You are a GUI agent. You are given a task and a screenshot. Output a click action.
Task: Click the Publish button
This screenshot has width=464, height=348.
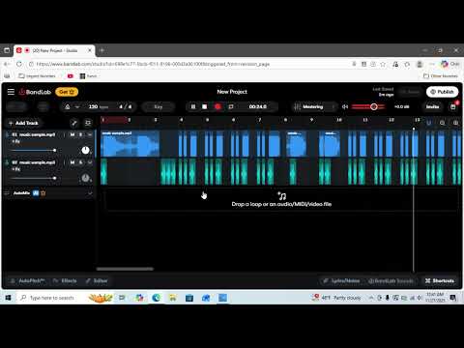click(442, 92)
